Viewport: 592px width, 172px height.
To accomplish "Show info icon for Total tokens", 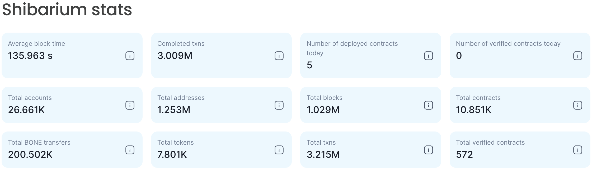I will [279, 150].
